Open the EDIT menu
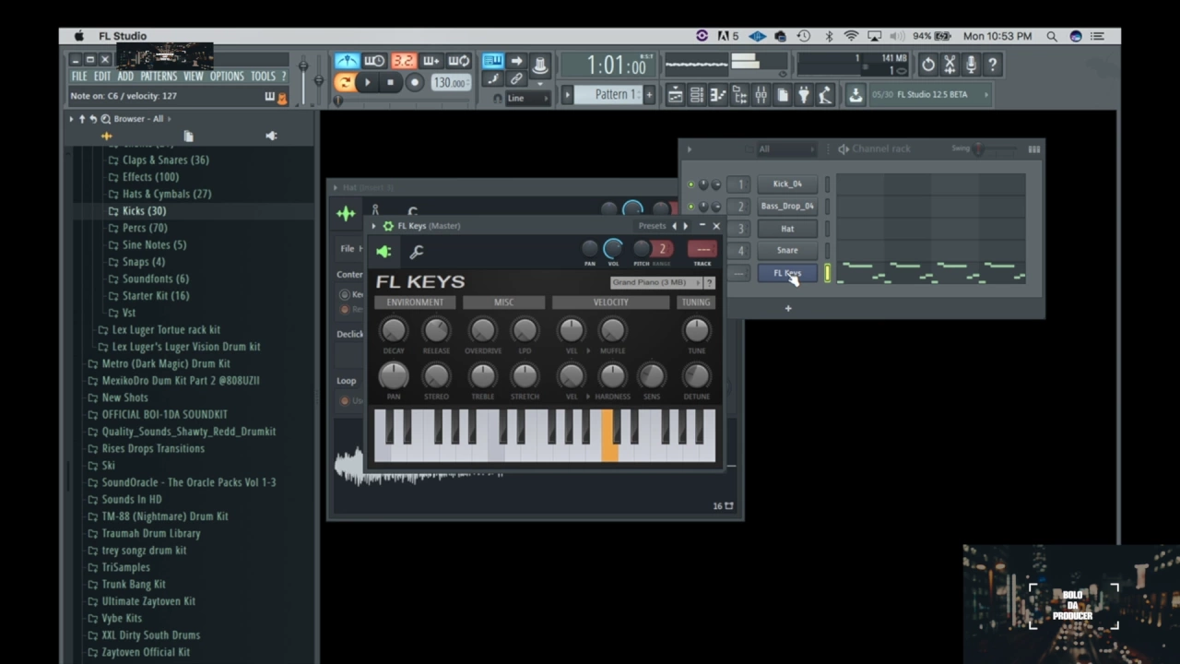 [x=102, y=77]
